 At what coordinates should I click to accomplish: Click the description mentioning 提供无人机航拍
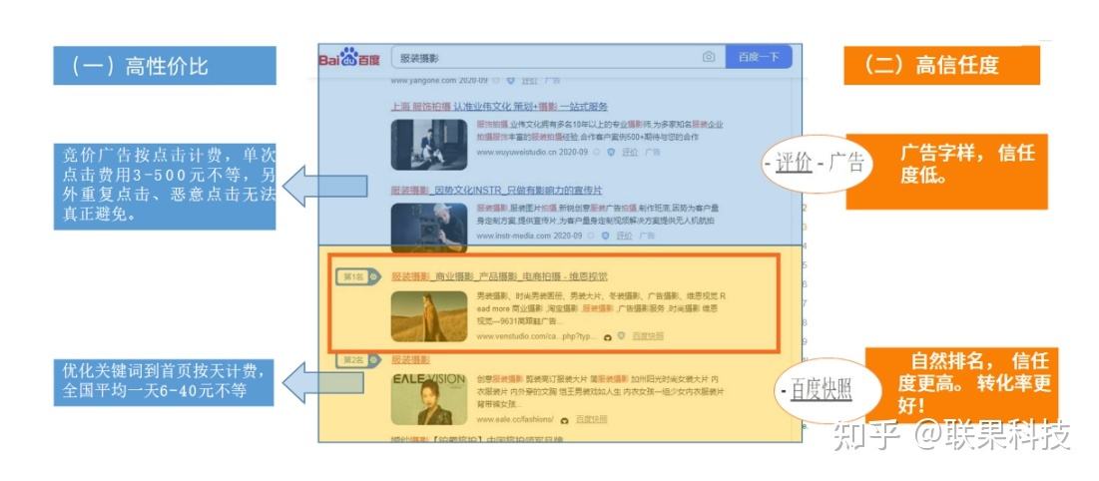point(598,215)
